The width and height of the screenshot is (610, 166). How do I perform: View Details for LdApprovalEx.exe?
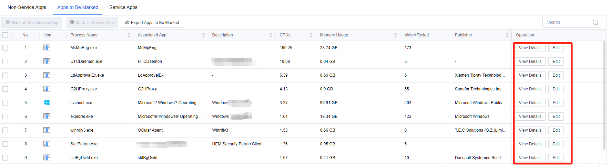(x=530, y=75)
